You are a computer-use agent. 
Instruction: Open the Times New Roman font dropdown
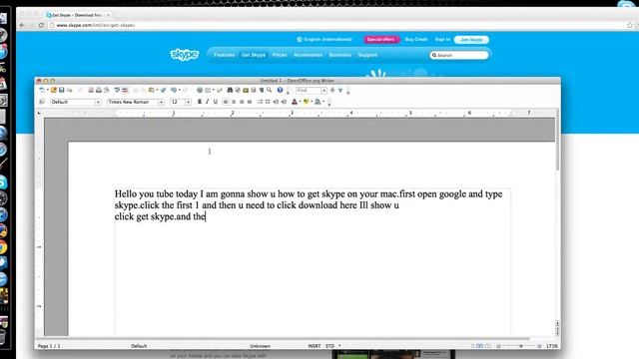coord(161,102)
